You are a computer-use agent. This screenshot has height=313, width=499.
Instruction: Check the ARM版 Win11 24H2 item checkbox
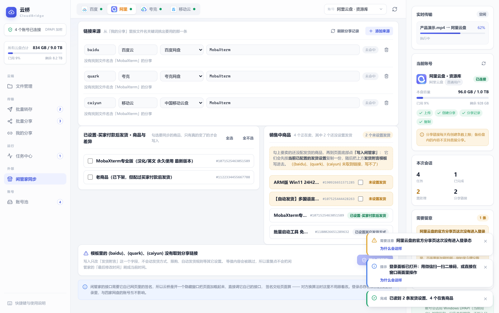pos(360,183)
